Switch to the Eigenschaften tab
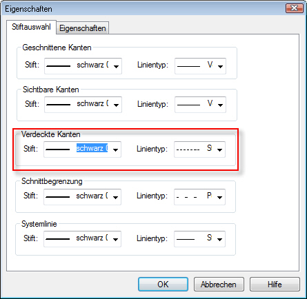 (x=83, y=28)
